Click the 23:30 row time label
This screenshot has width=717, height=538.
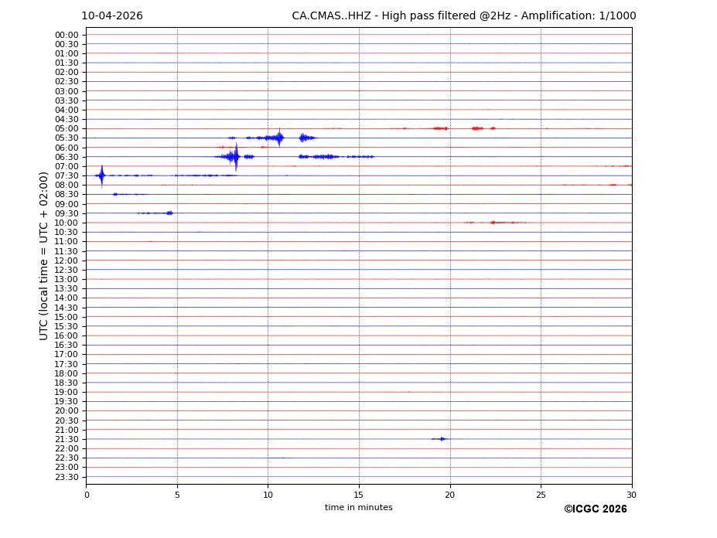pyautogui.click(x=67, y=477)
